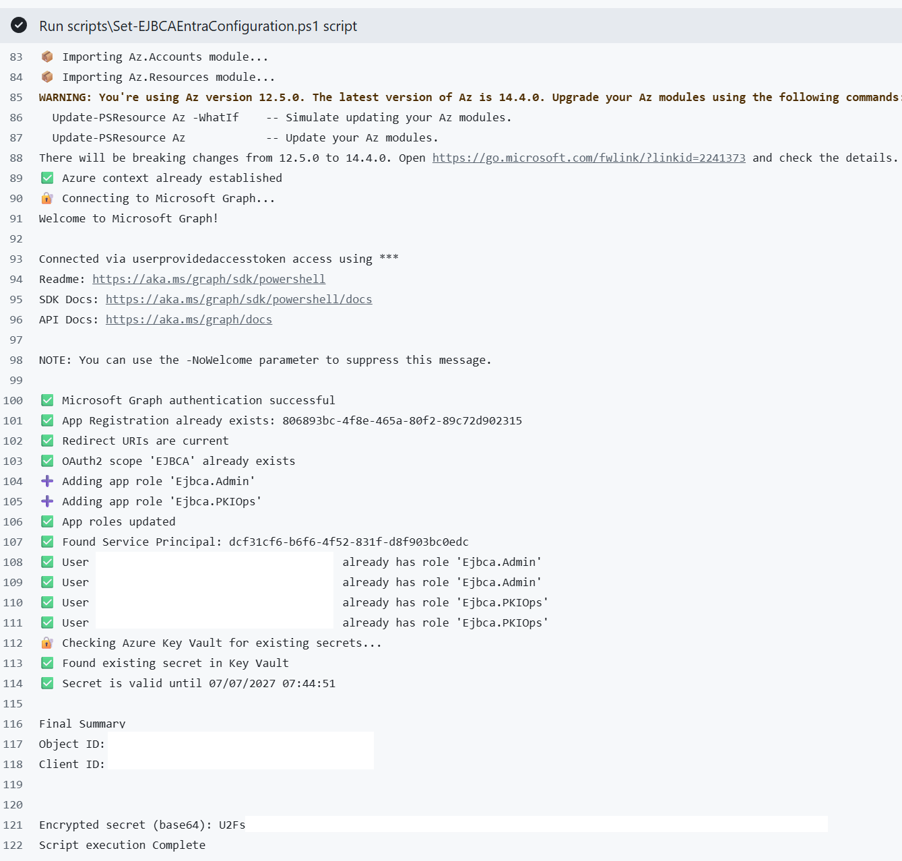Click line number 85 of the warning
Image resolution: width=902 pixels, height=861 pixels.
click(16, 97)
